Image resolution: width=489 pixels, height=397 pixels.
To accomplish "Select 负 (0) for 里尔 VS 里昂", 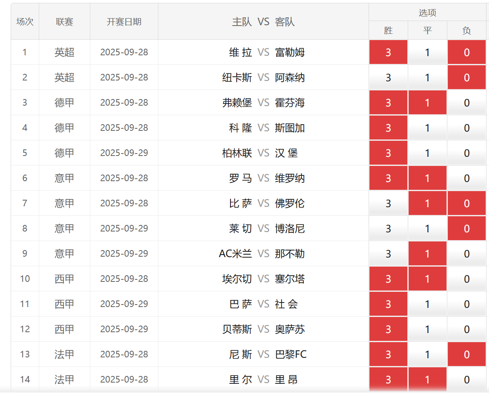I will 466,380.
